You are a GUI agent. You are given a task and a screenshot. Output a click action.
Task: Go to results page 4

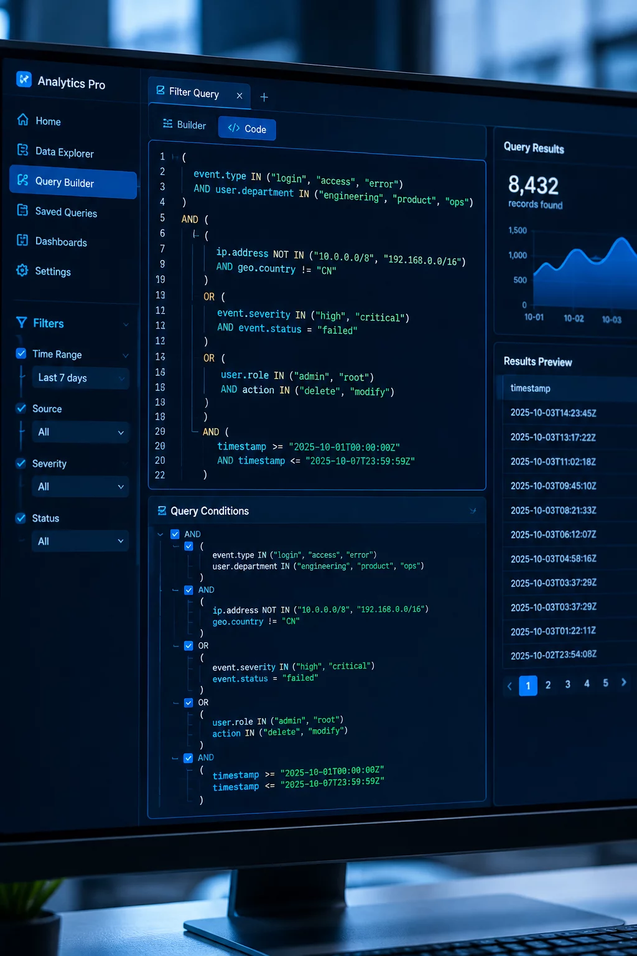coord(587,683)
